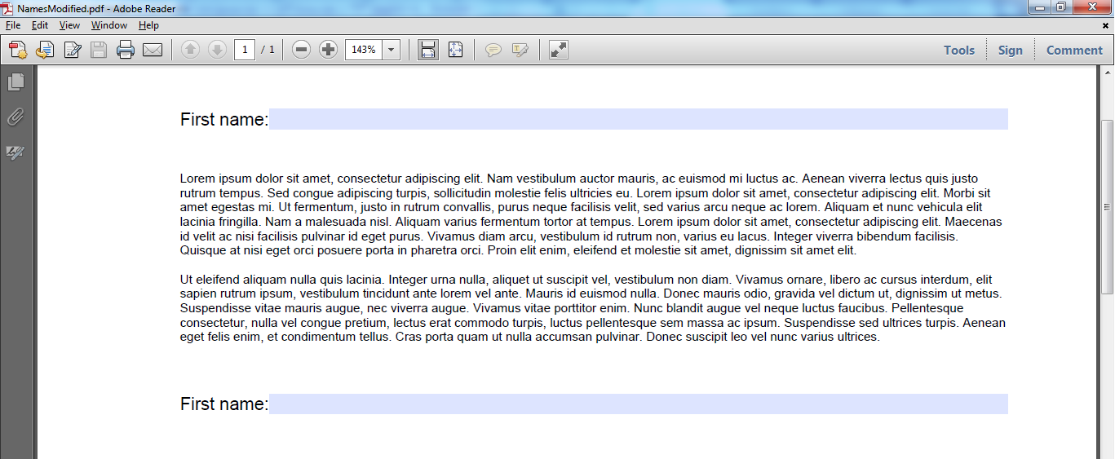Show page thumbnails panel
Image resolution: width=1115 pixels, height=459 pixels.
point(15,82)
